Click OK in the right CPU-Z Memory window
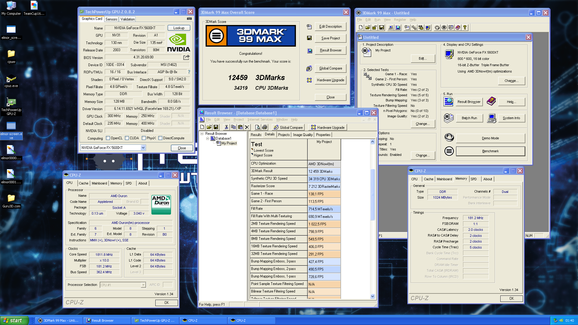Screen dimensions: 578x325 tap(511, 299)
